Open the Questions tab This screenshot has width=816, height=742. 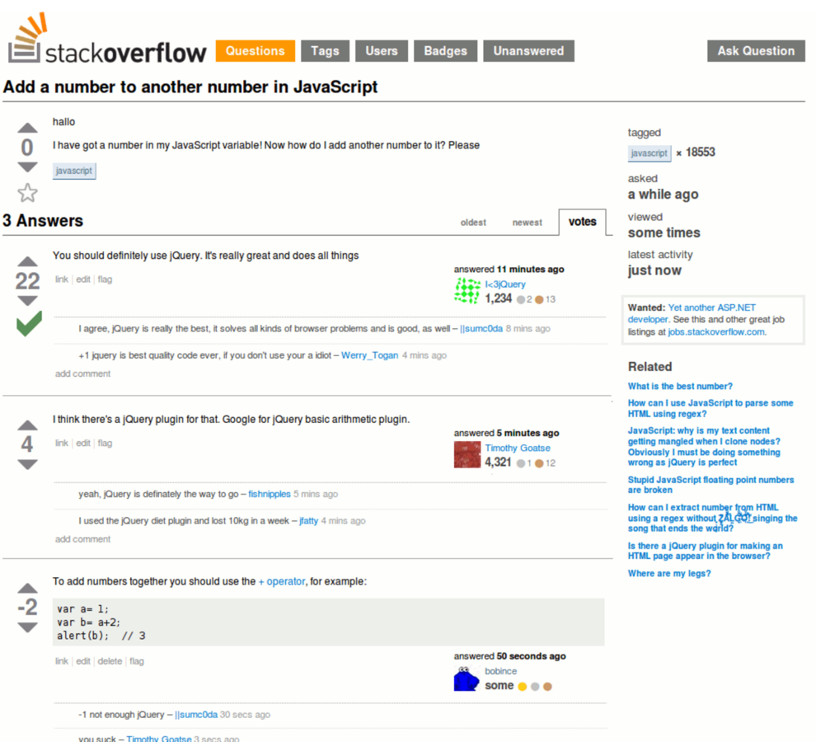tap(255, 51)
